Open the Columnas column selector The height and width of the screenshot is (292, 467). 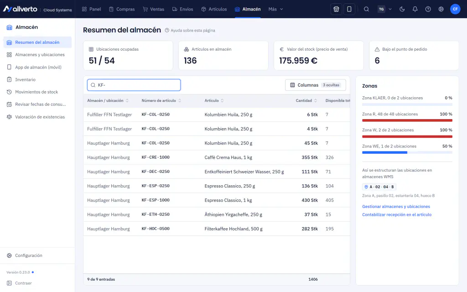pyautogui.click(x=316, y=85)
